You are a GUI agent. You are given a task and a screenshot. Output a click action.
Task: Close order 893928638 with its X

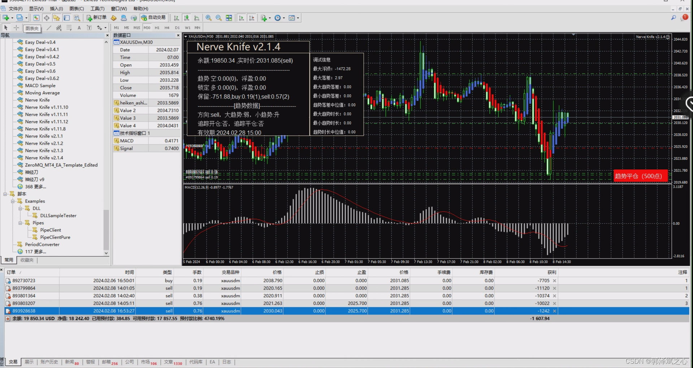click(x=554, y=311)
